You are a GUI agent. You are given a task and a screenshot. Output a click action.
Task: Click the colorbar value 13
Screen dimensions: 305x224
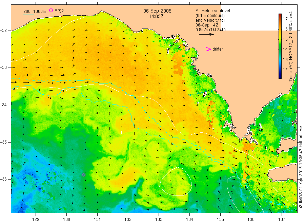pyautogui.click(x=285, y=59)
